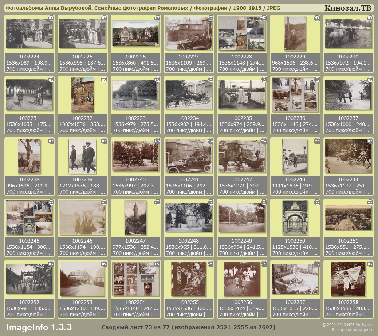378x336 pixels.
Task: Open the colored postcard thumbnail 1002226
Action: pyautogui.click(x=135, y=33)
